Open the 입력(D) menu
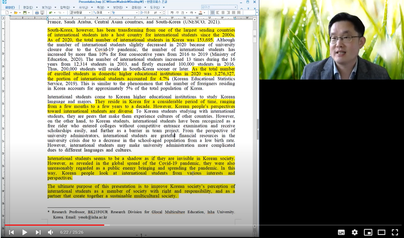 coord(65,7)
